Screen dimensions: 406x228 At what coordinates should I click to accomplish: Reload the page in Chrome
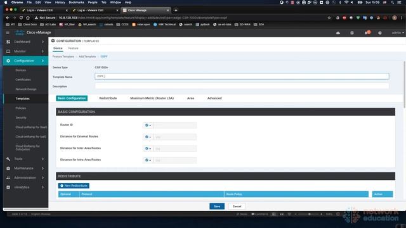point(21,18)
